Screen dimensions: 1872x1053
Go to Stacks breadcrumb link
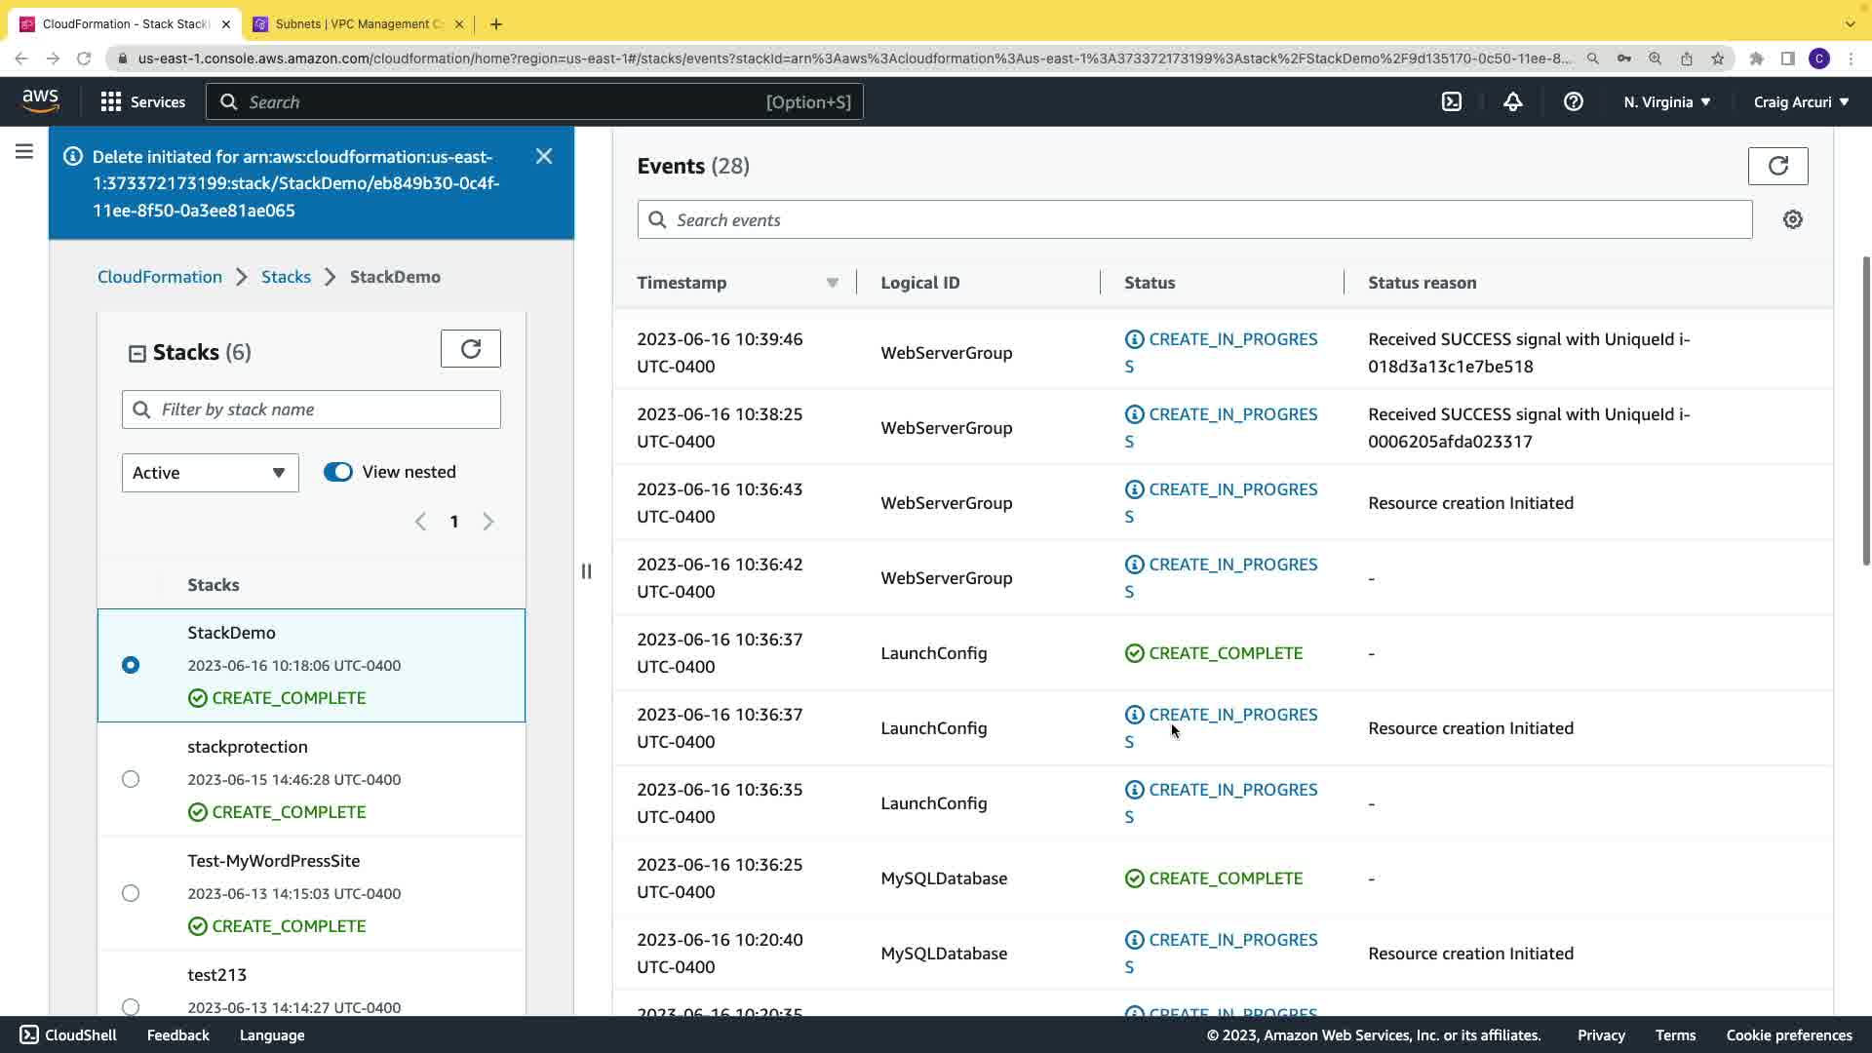click(x=286, y=277)
